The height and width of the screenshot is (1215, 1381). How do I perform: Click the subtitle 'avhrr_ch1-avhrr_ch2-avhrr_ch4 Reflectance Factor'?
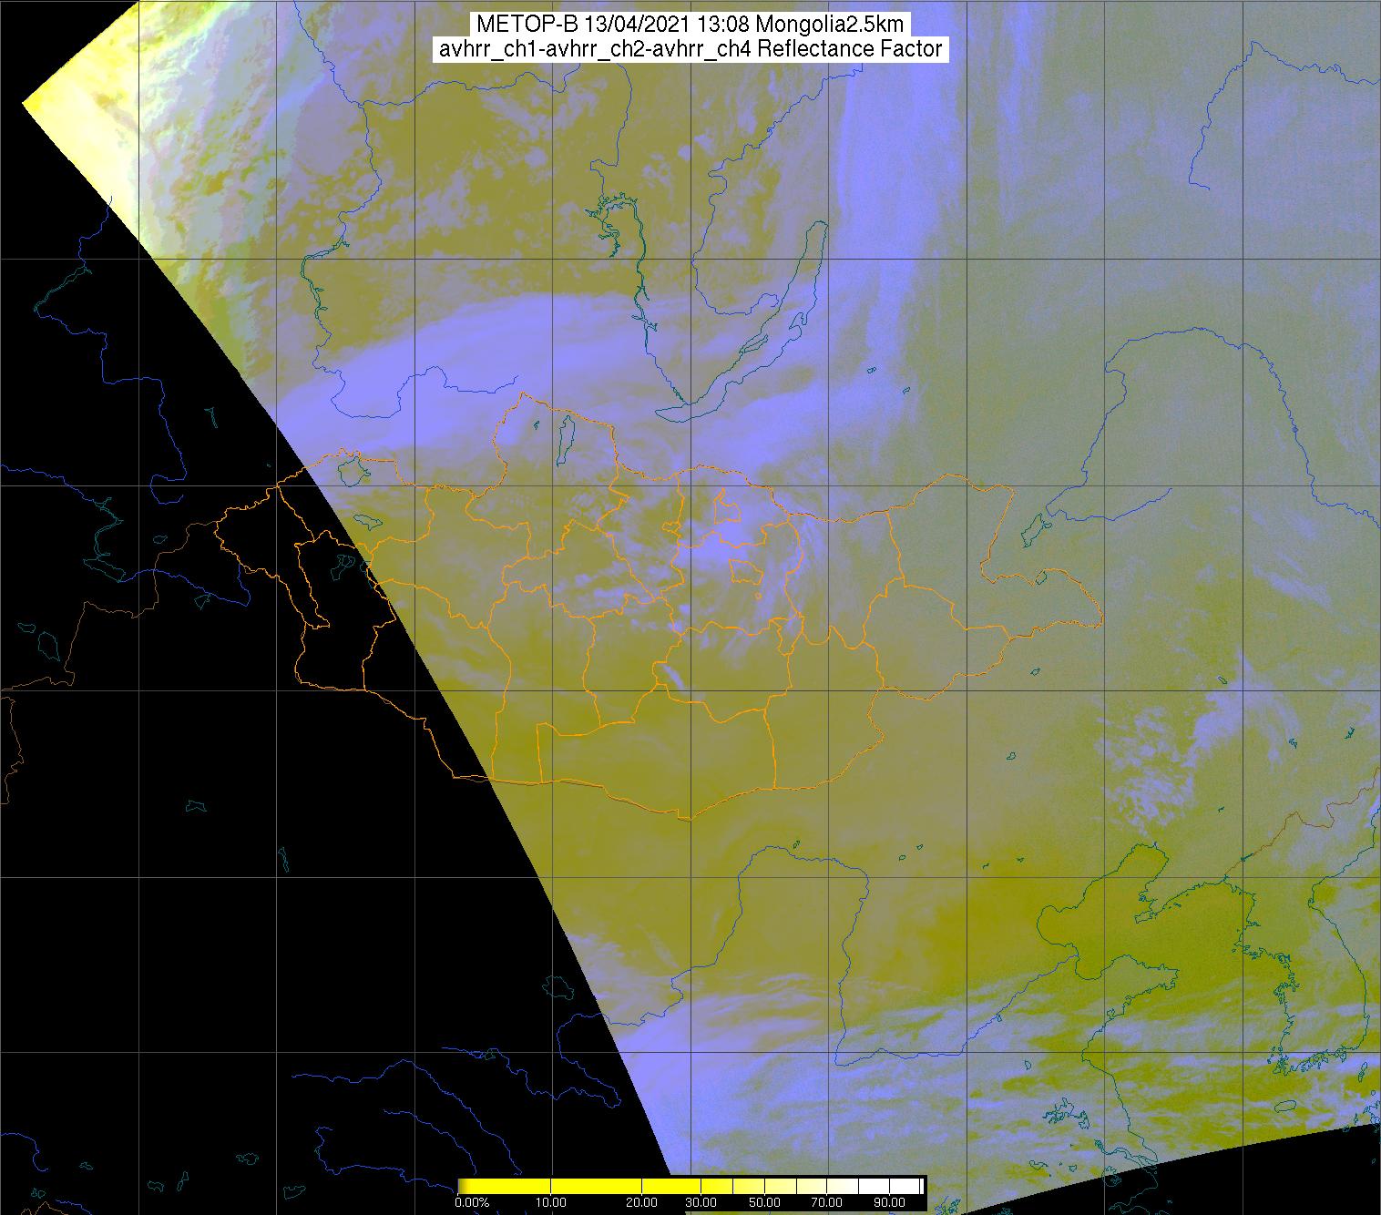point(690,49)
